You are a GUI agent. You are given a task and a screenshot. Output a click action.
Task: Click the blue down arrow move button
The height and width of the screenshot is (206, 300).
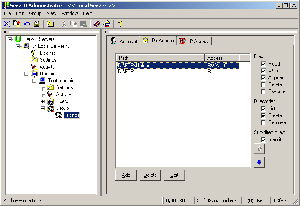click(259, 162)
